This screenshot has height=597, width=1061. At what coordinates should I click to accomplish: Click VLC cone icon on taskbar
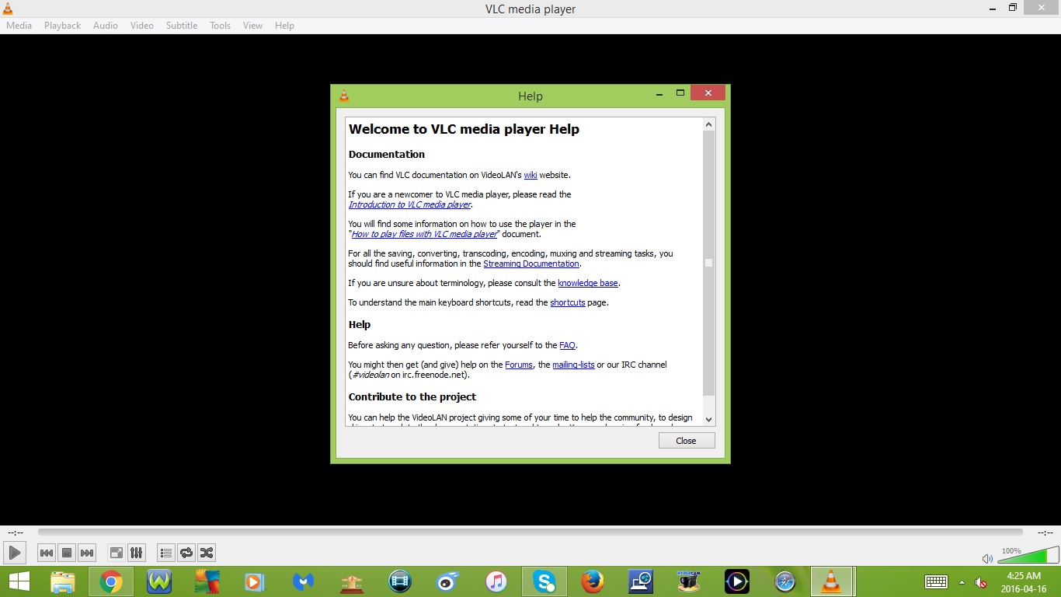pos(832,581)
